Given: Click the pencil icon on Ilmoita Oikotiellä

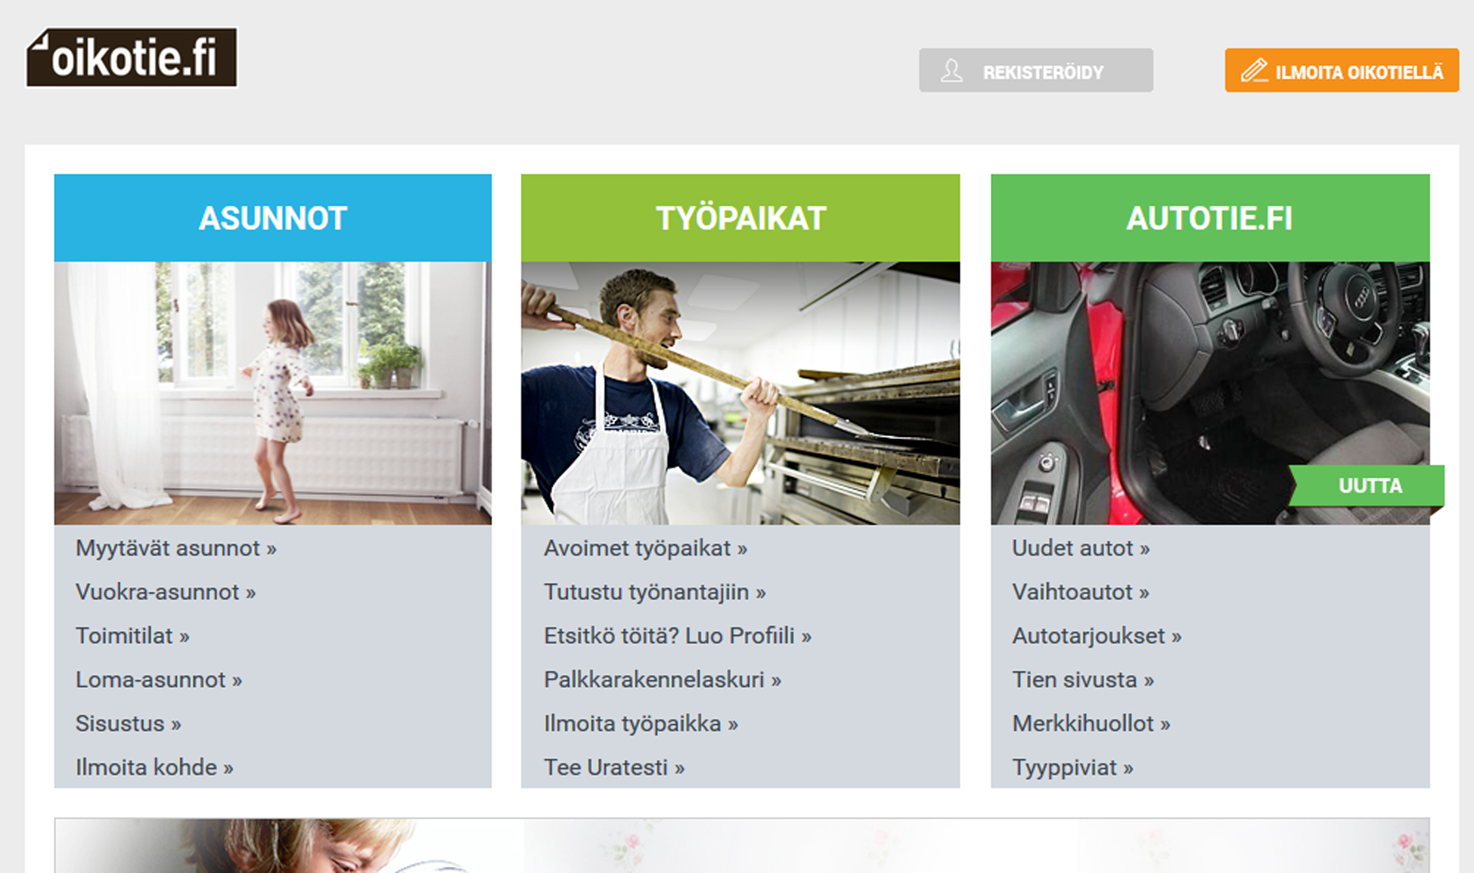Looking at the screenshot, I should click(x=1254, y=71).
